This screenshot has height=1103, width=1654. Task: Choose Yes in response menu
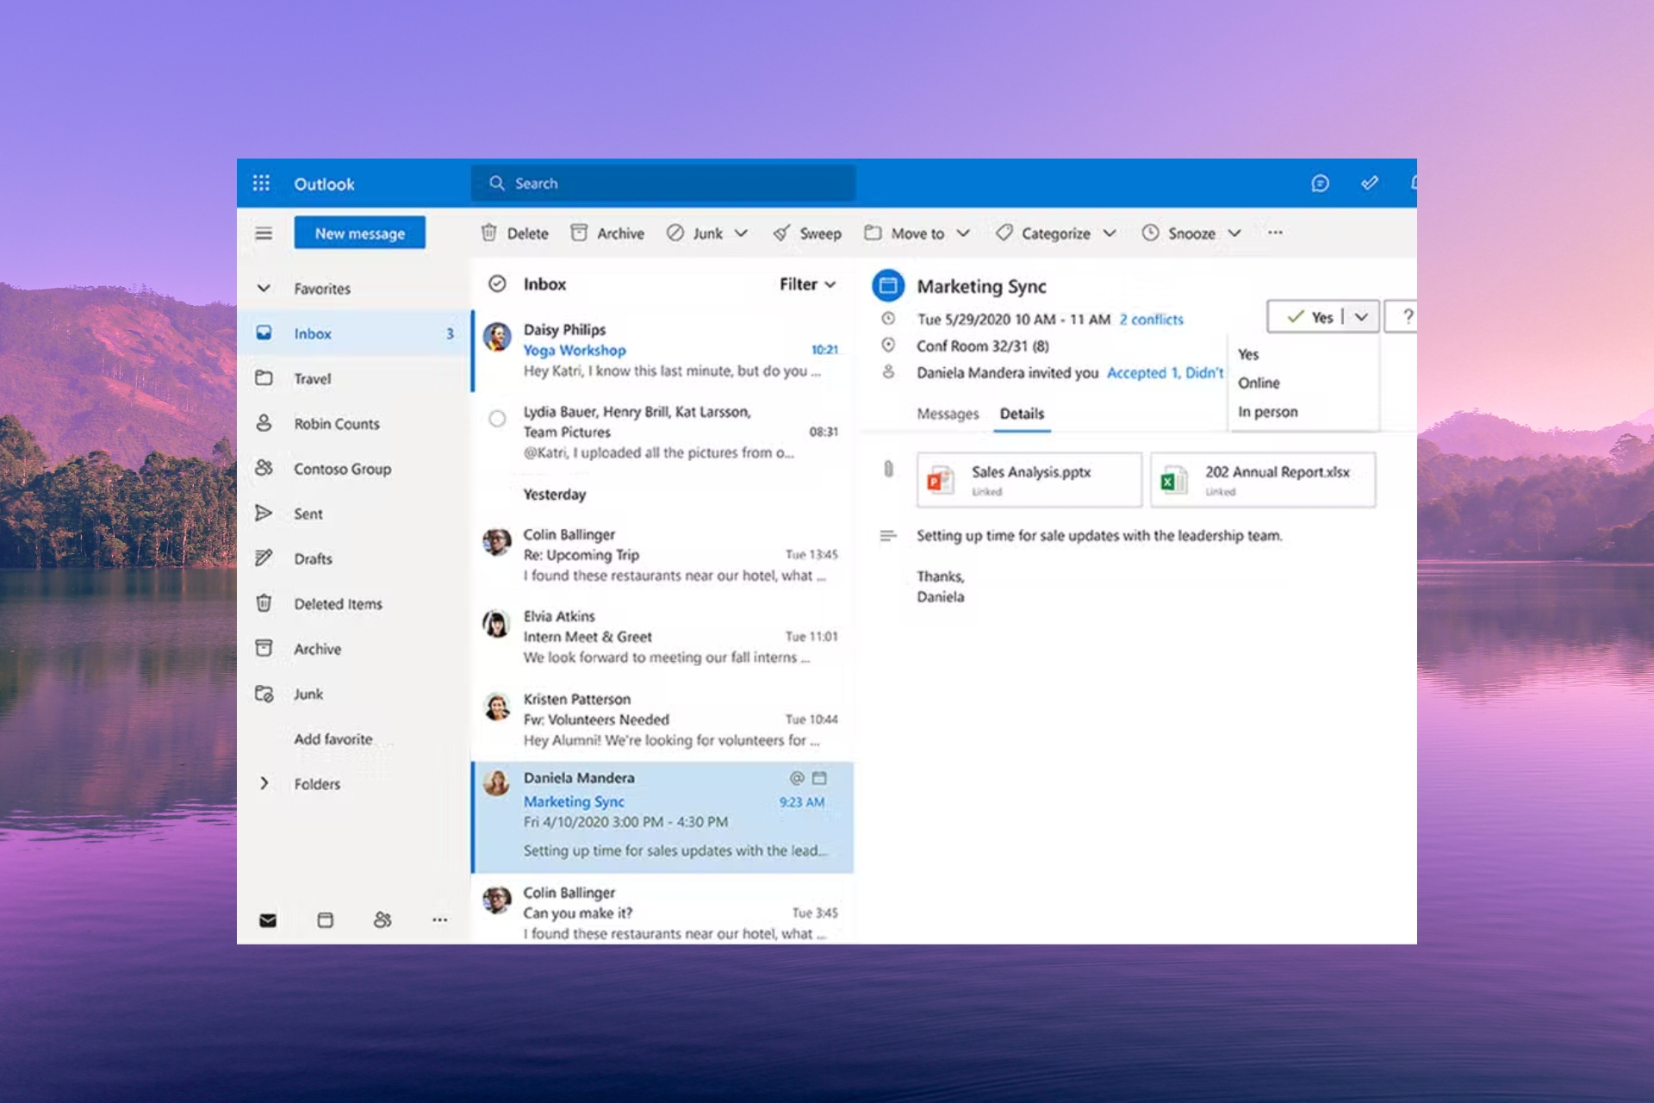[x=1248, y=354]
